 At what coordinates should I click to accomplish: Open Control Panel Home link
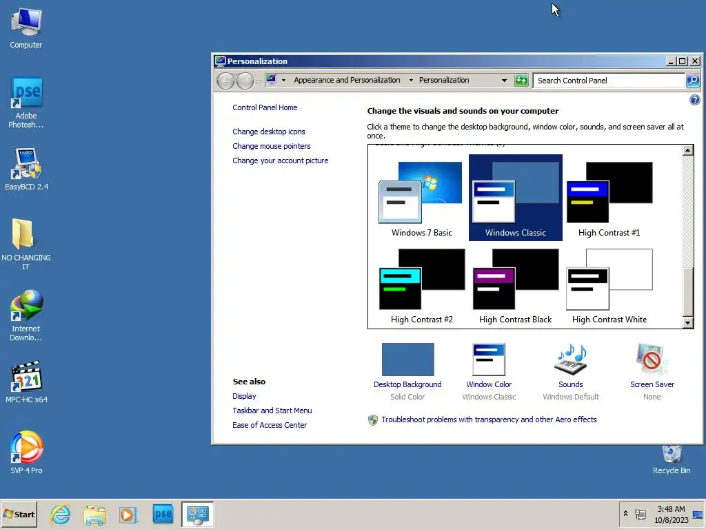[x=265, y=107]
